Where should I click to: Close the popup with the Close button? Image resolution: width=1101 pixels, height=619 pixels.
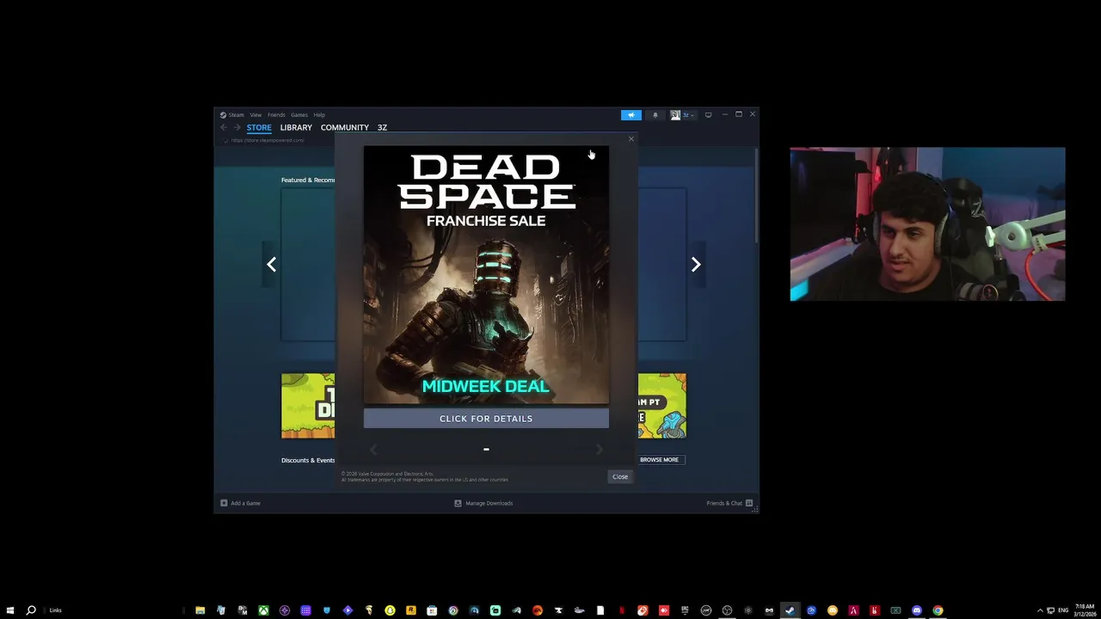coord(620,476)
